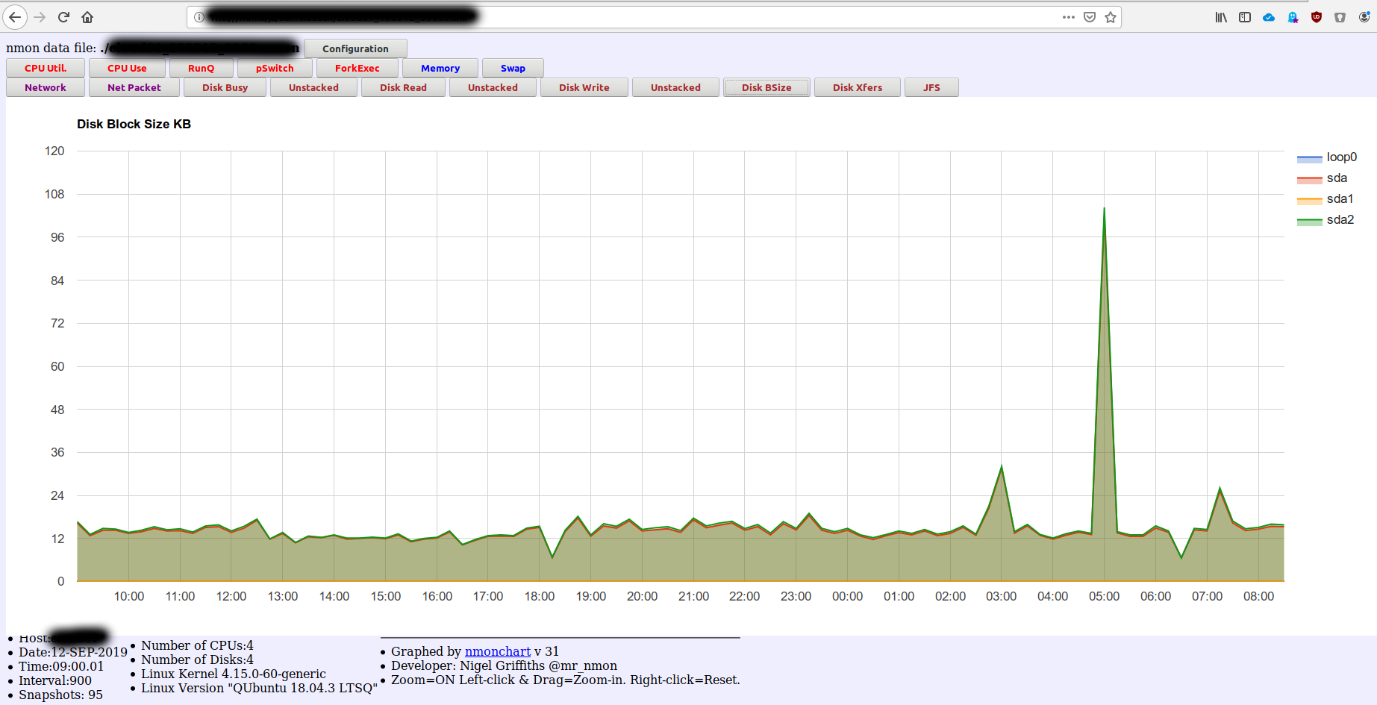Open the Firefox Library menu
This screenshot has height=705, width=1377.
pyautogui.click(x=1221, y=17)
